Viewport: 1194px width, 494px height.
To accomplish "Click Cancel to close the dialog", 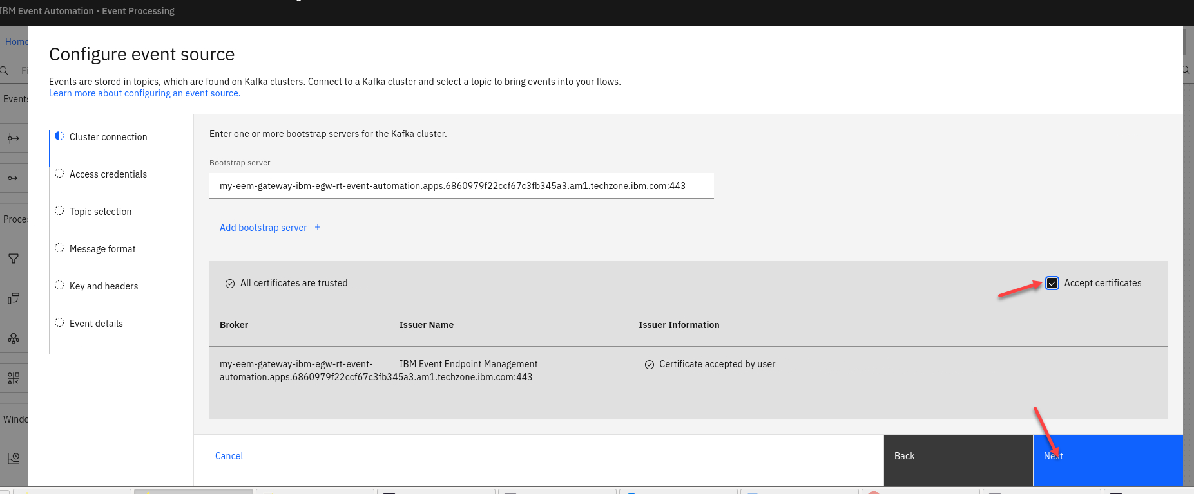I will click(x=229, y=456).
